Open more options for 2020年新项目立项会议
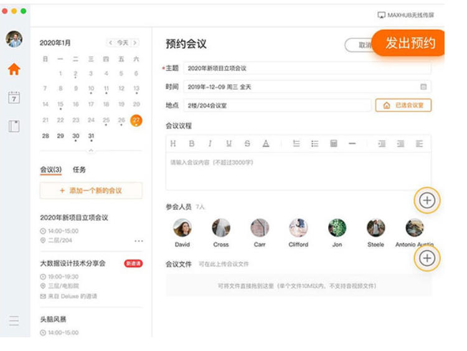This screenshot has height=351, width=467. click(x=138, y=241)
